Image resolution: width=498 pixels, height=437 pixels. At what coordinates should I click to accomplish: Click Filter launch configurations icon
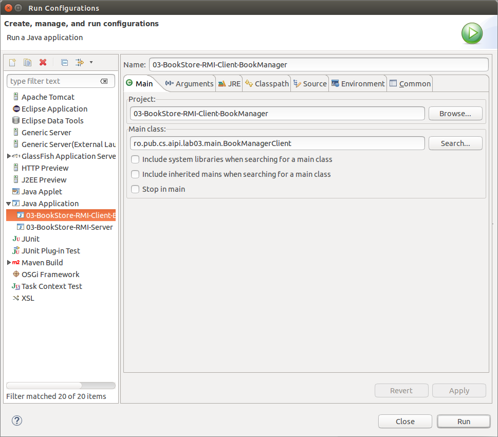[79, 62]
